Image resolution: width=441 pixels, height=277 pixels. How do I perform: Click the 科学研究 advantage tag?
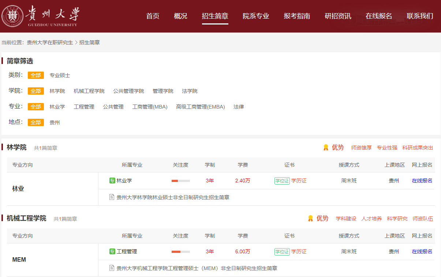397,219
